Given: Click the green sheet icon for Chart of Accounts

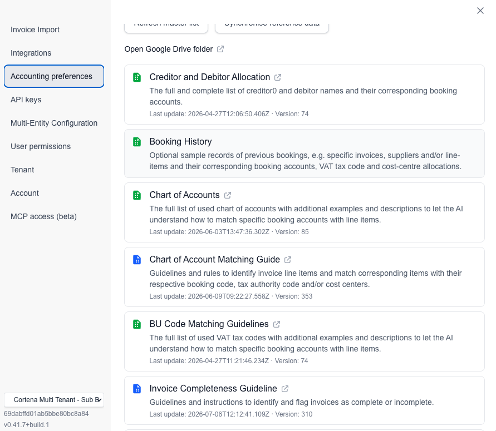Looking at the screenshot, I should pos(137,195).
